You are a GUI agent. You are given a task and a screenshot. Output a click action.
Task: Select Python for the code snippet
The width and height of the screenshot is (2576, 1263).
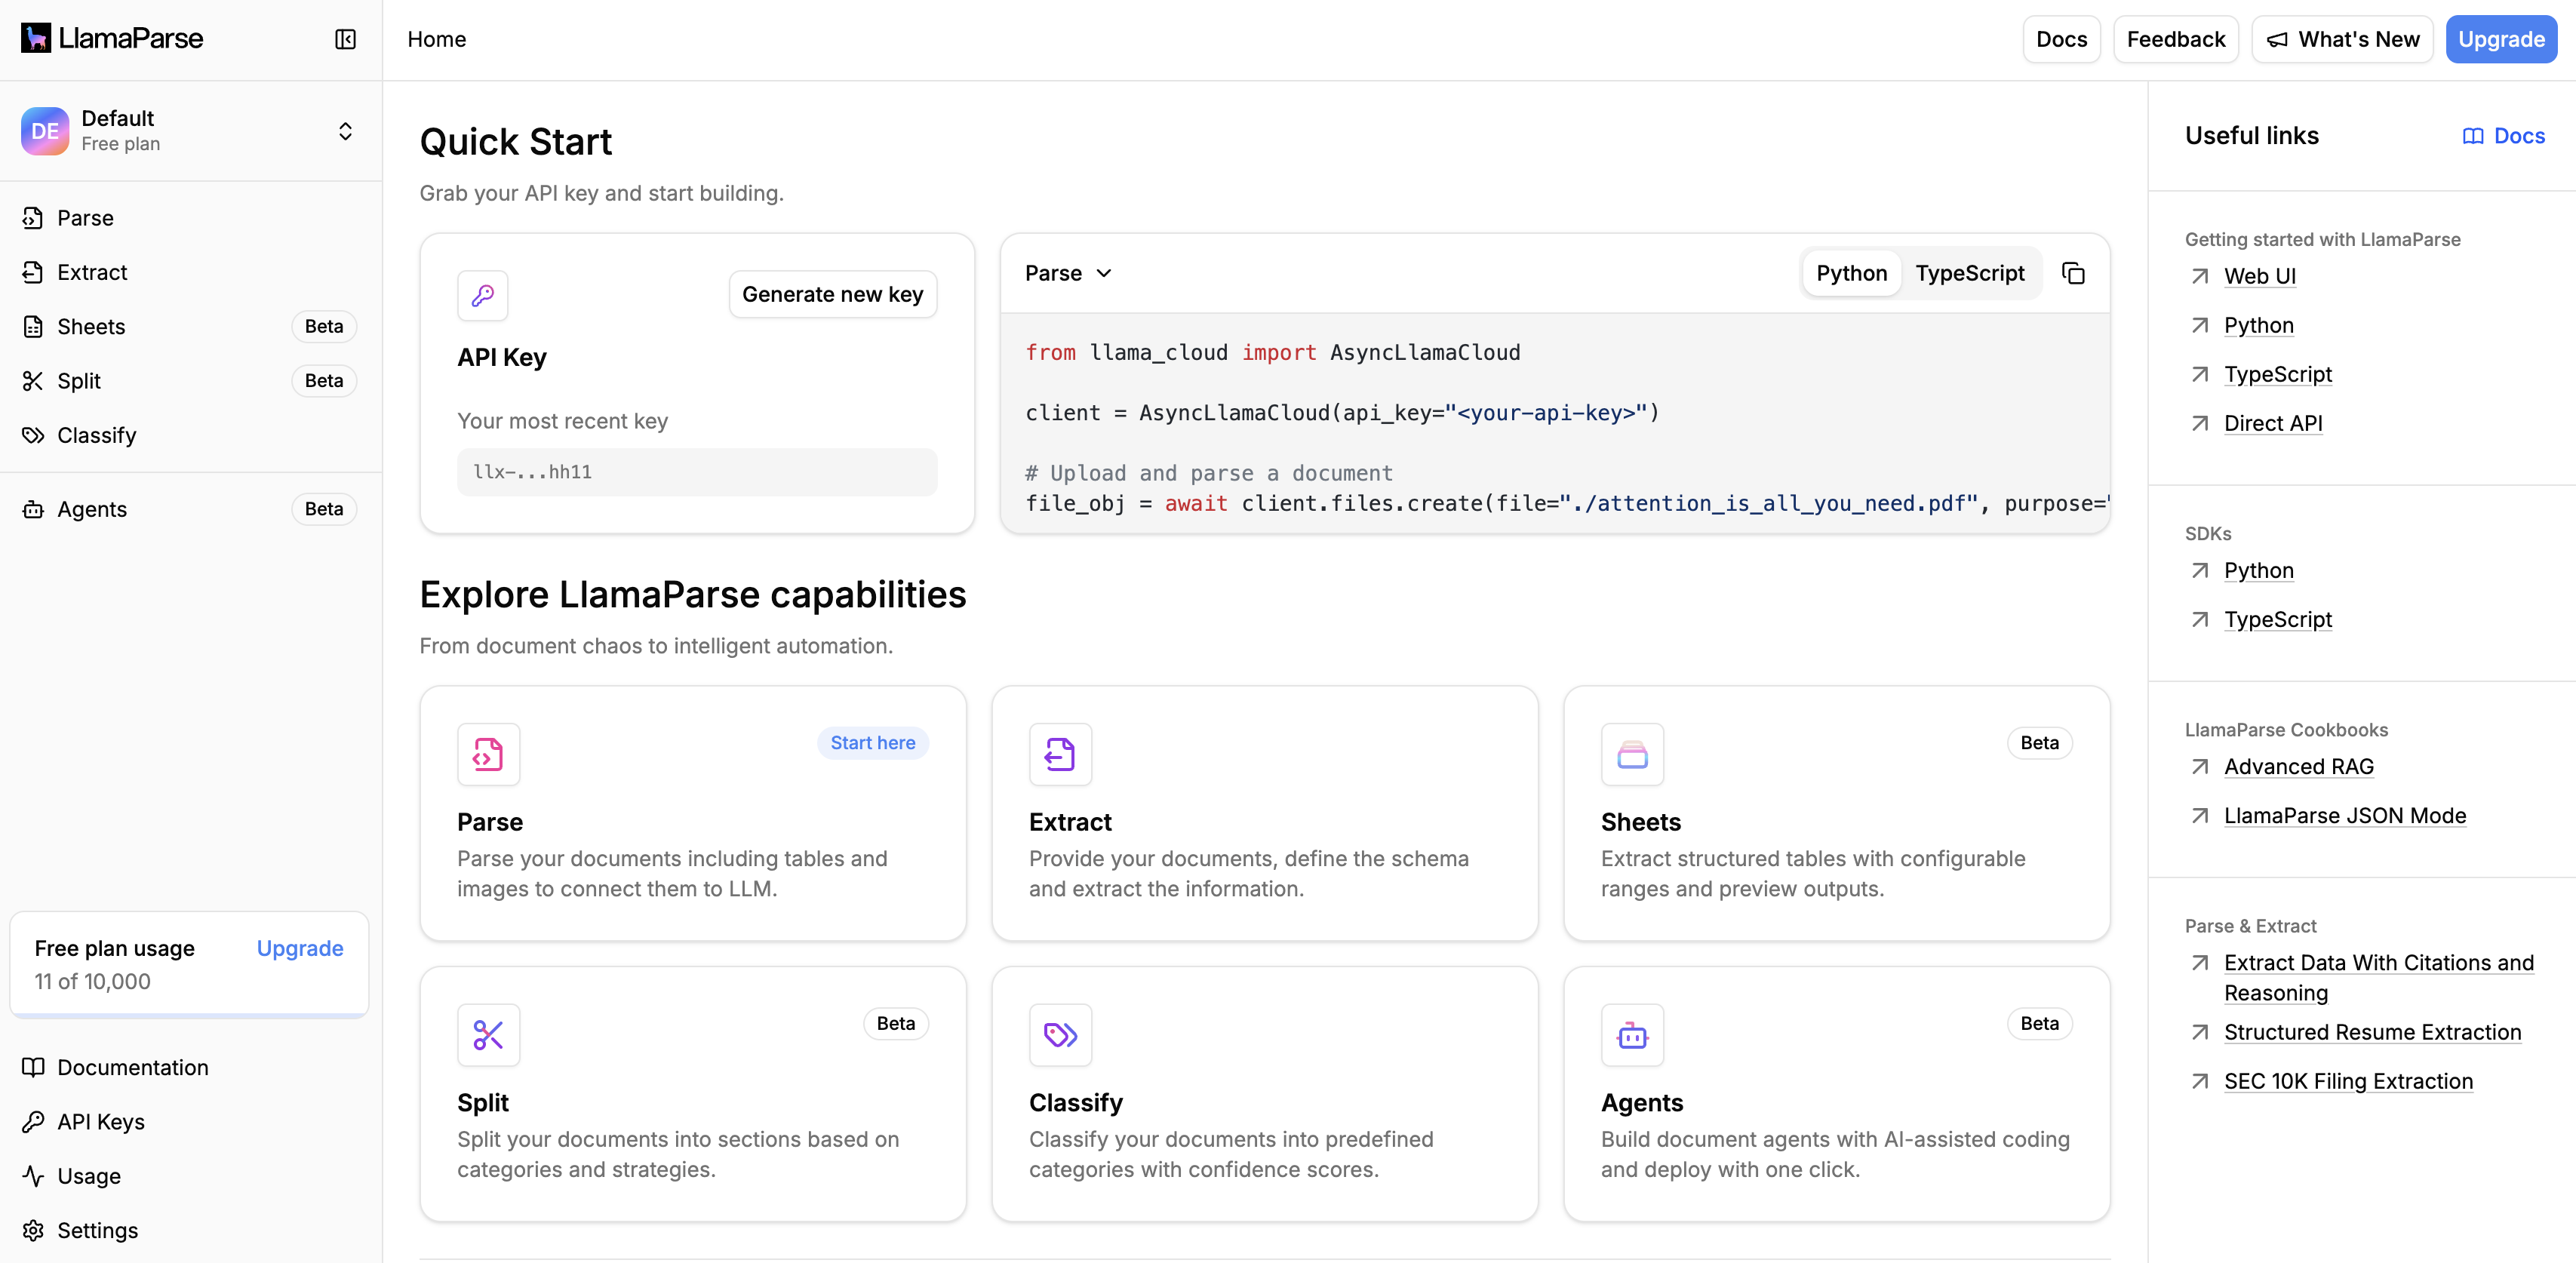pyautogui.click(x=1851, y=272)
